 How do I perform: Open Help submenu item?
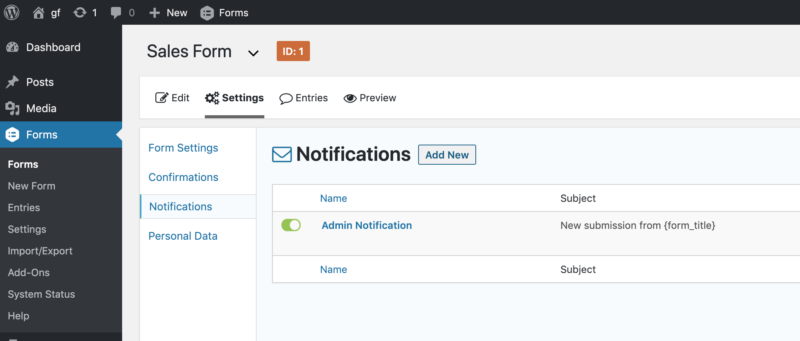[x=18, y=316]
